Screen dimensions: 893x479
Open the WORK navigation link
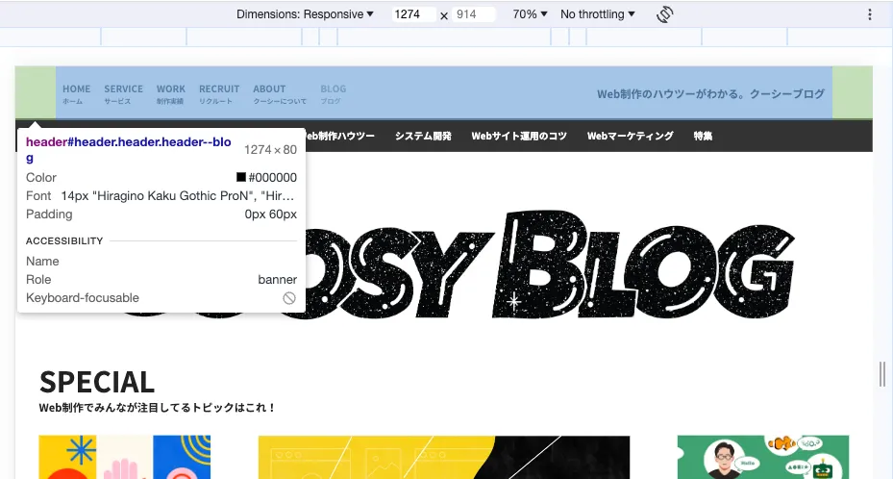(x=171, y=94)
